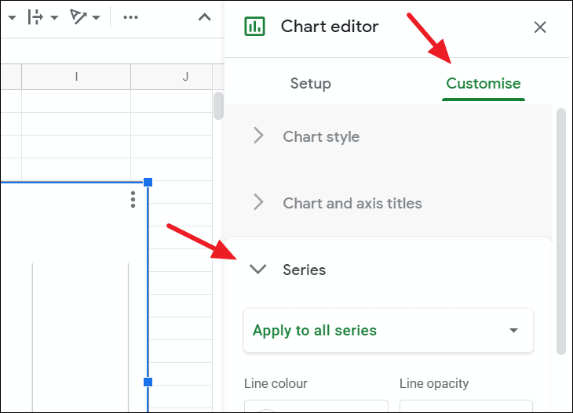Open the chart's three-dot vertical menu

point(133,200)
